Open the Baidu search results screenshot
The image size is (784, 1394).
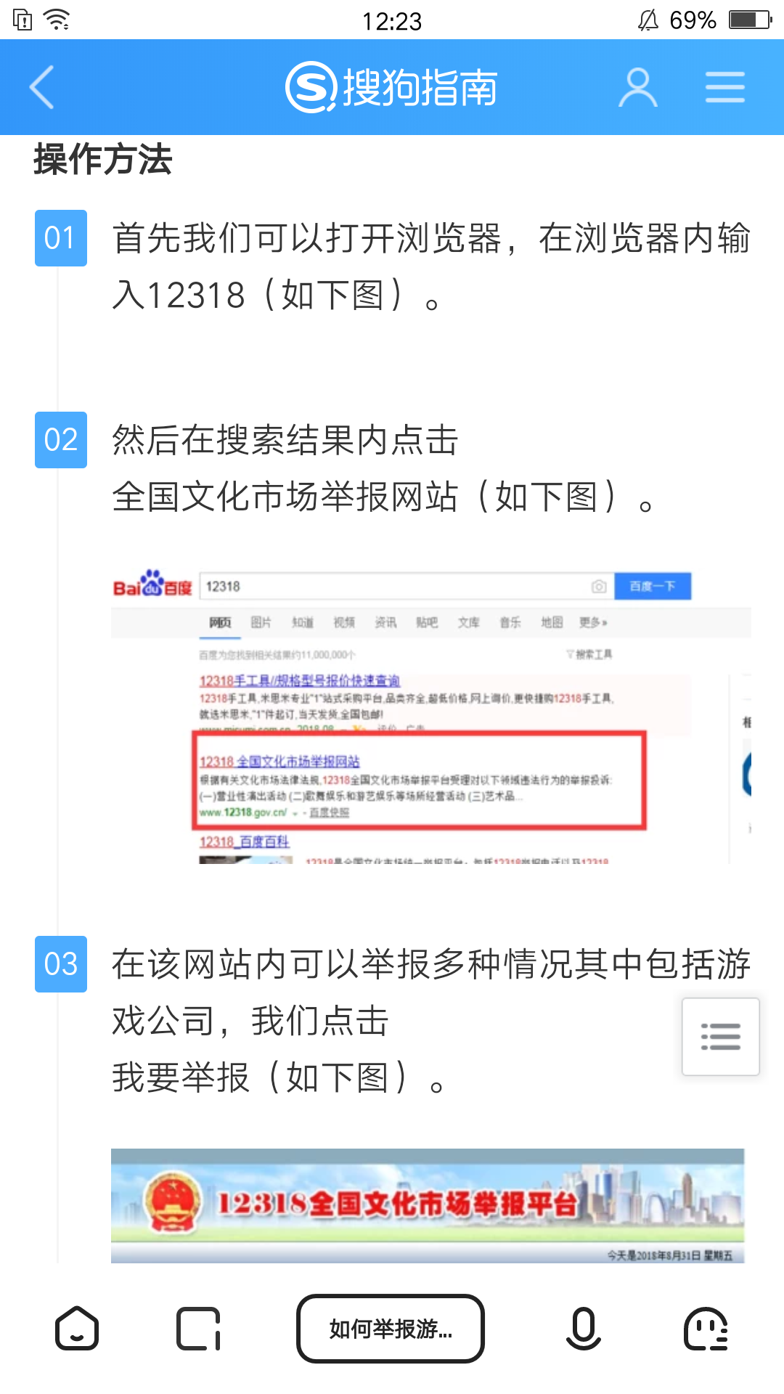point(431,715)
